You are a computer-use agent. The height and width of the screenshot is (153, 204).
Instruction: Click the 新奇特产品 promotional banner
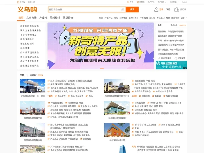click(100, 46)
